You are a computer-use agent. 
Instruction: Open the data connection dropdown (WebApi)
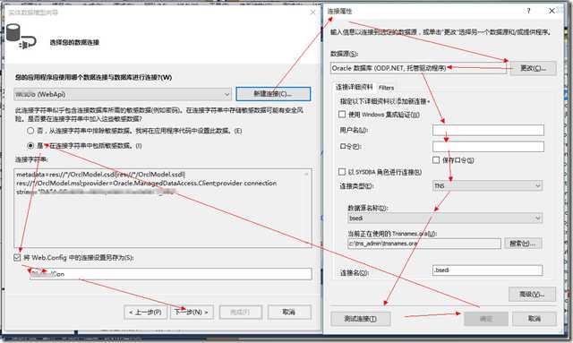[x=123, y=94]
